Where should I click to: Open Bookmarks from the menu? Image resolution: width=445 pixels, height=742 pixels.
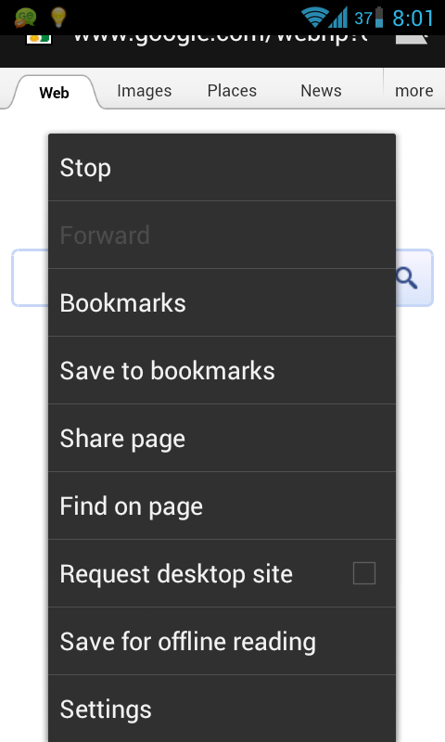pyautogui.click(x=222, y=303)
